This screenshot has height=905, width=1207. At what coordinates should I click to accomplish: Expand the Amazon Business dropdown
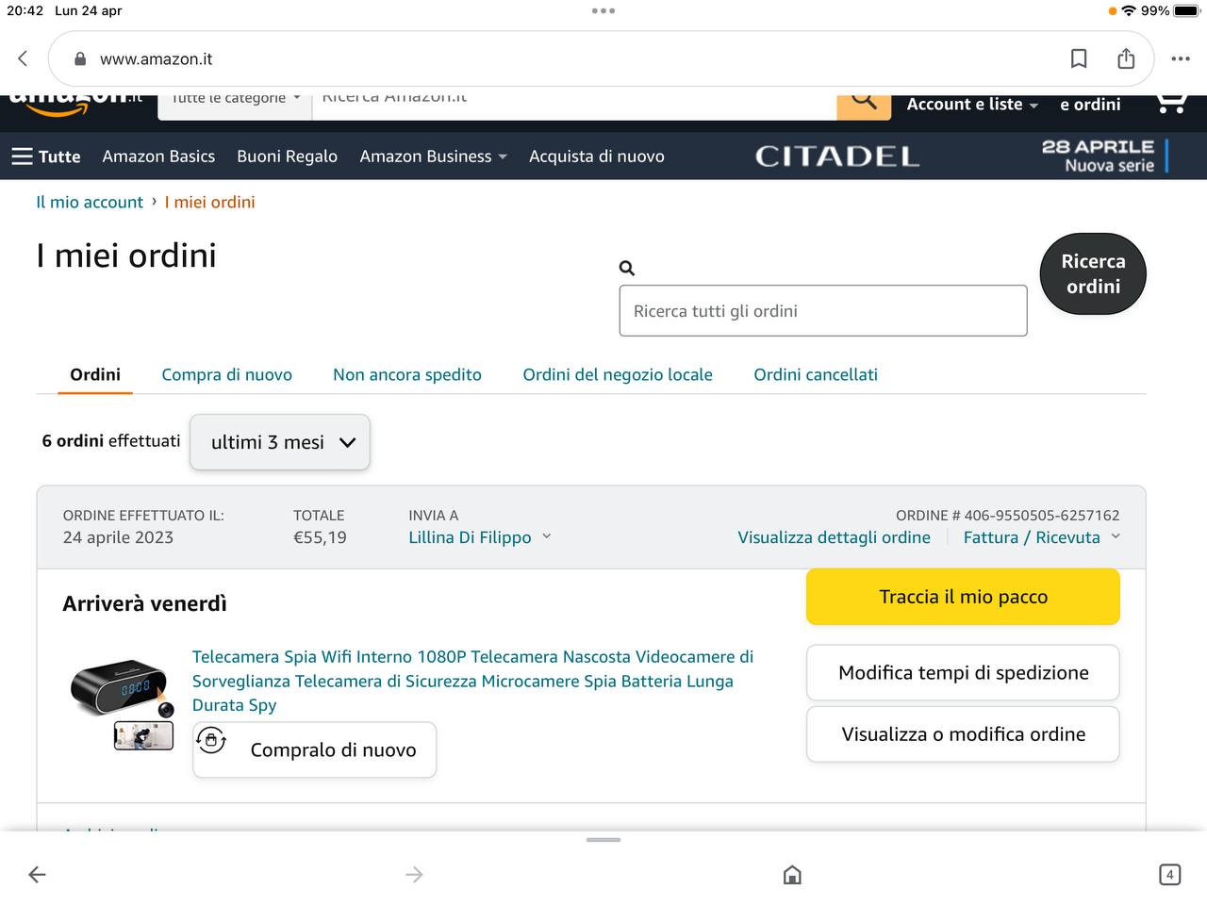[x=433, y=156]
